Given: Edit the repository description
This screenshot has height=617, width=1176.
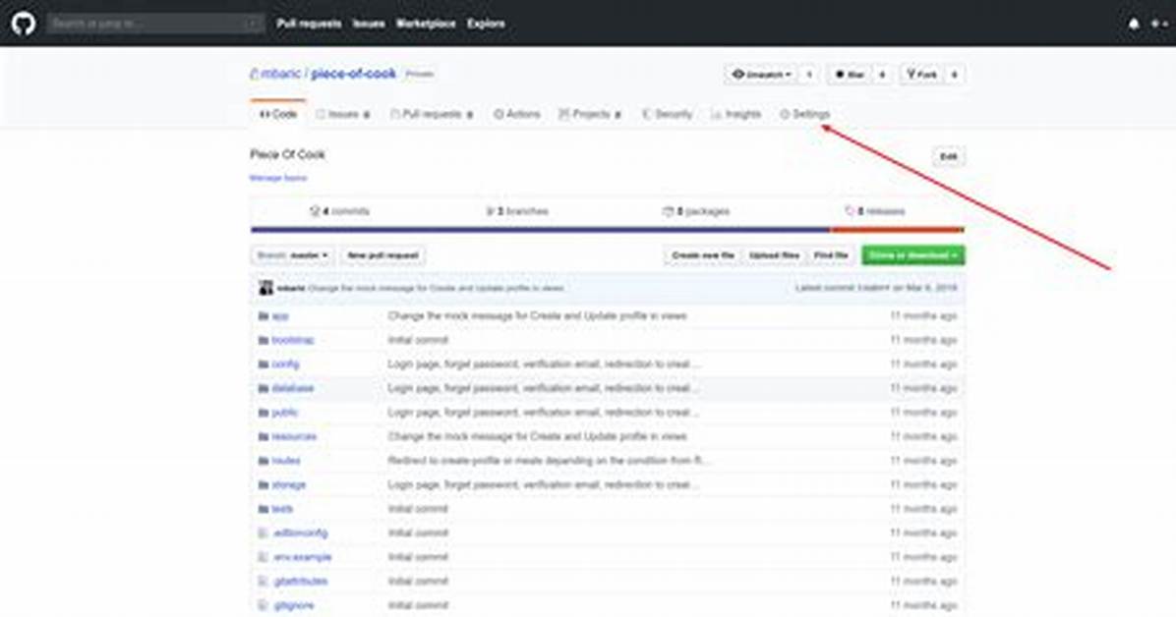Looking at the screenshot, I should point(949,156).
